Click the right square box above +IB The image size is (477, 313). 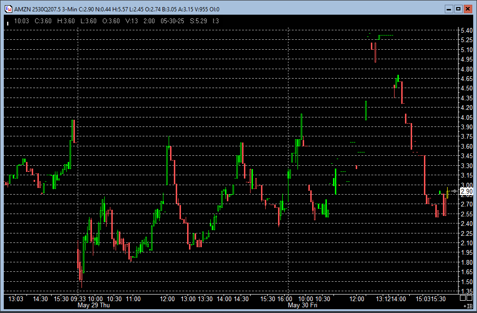tap(469, 298)
